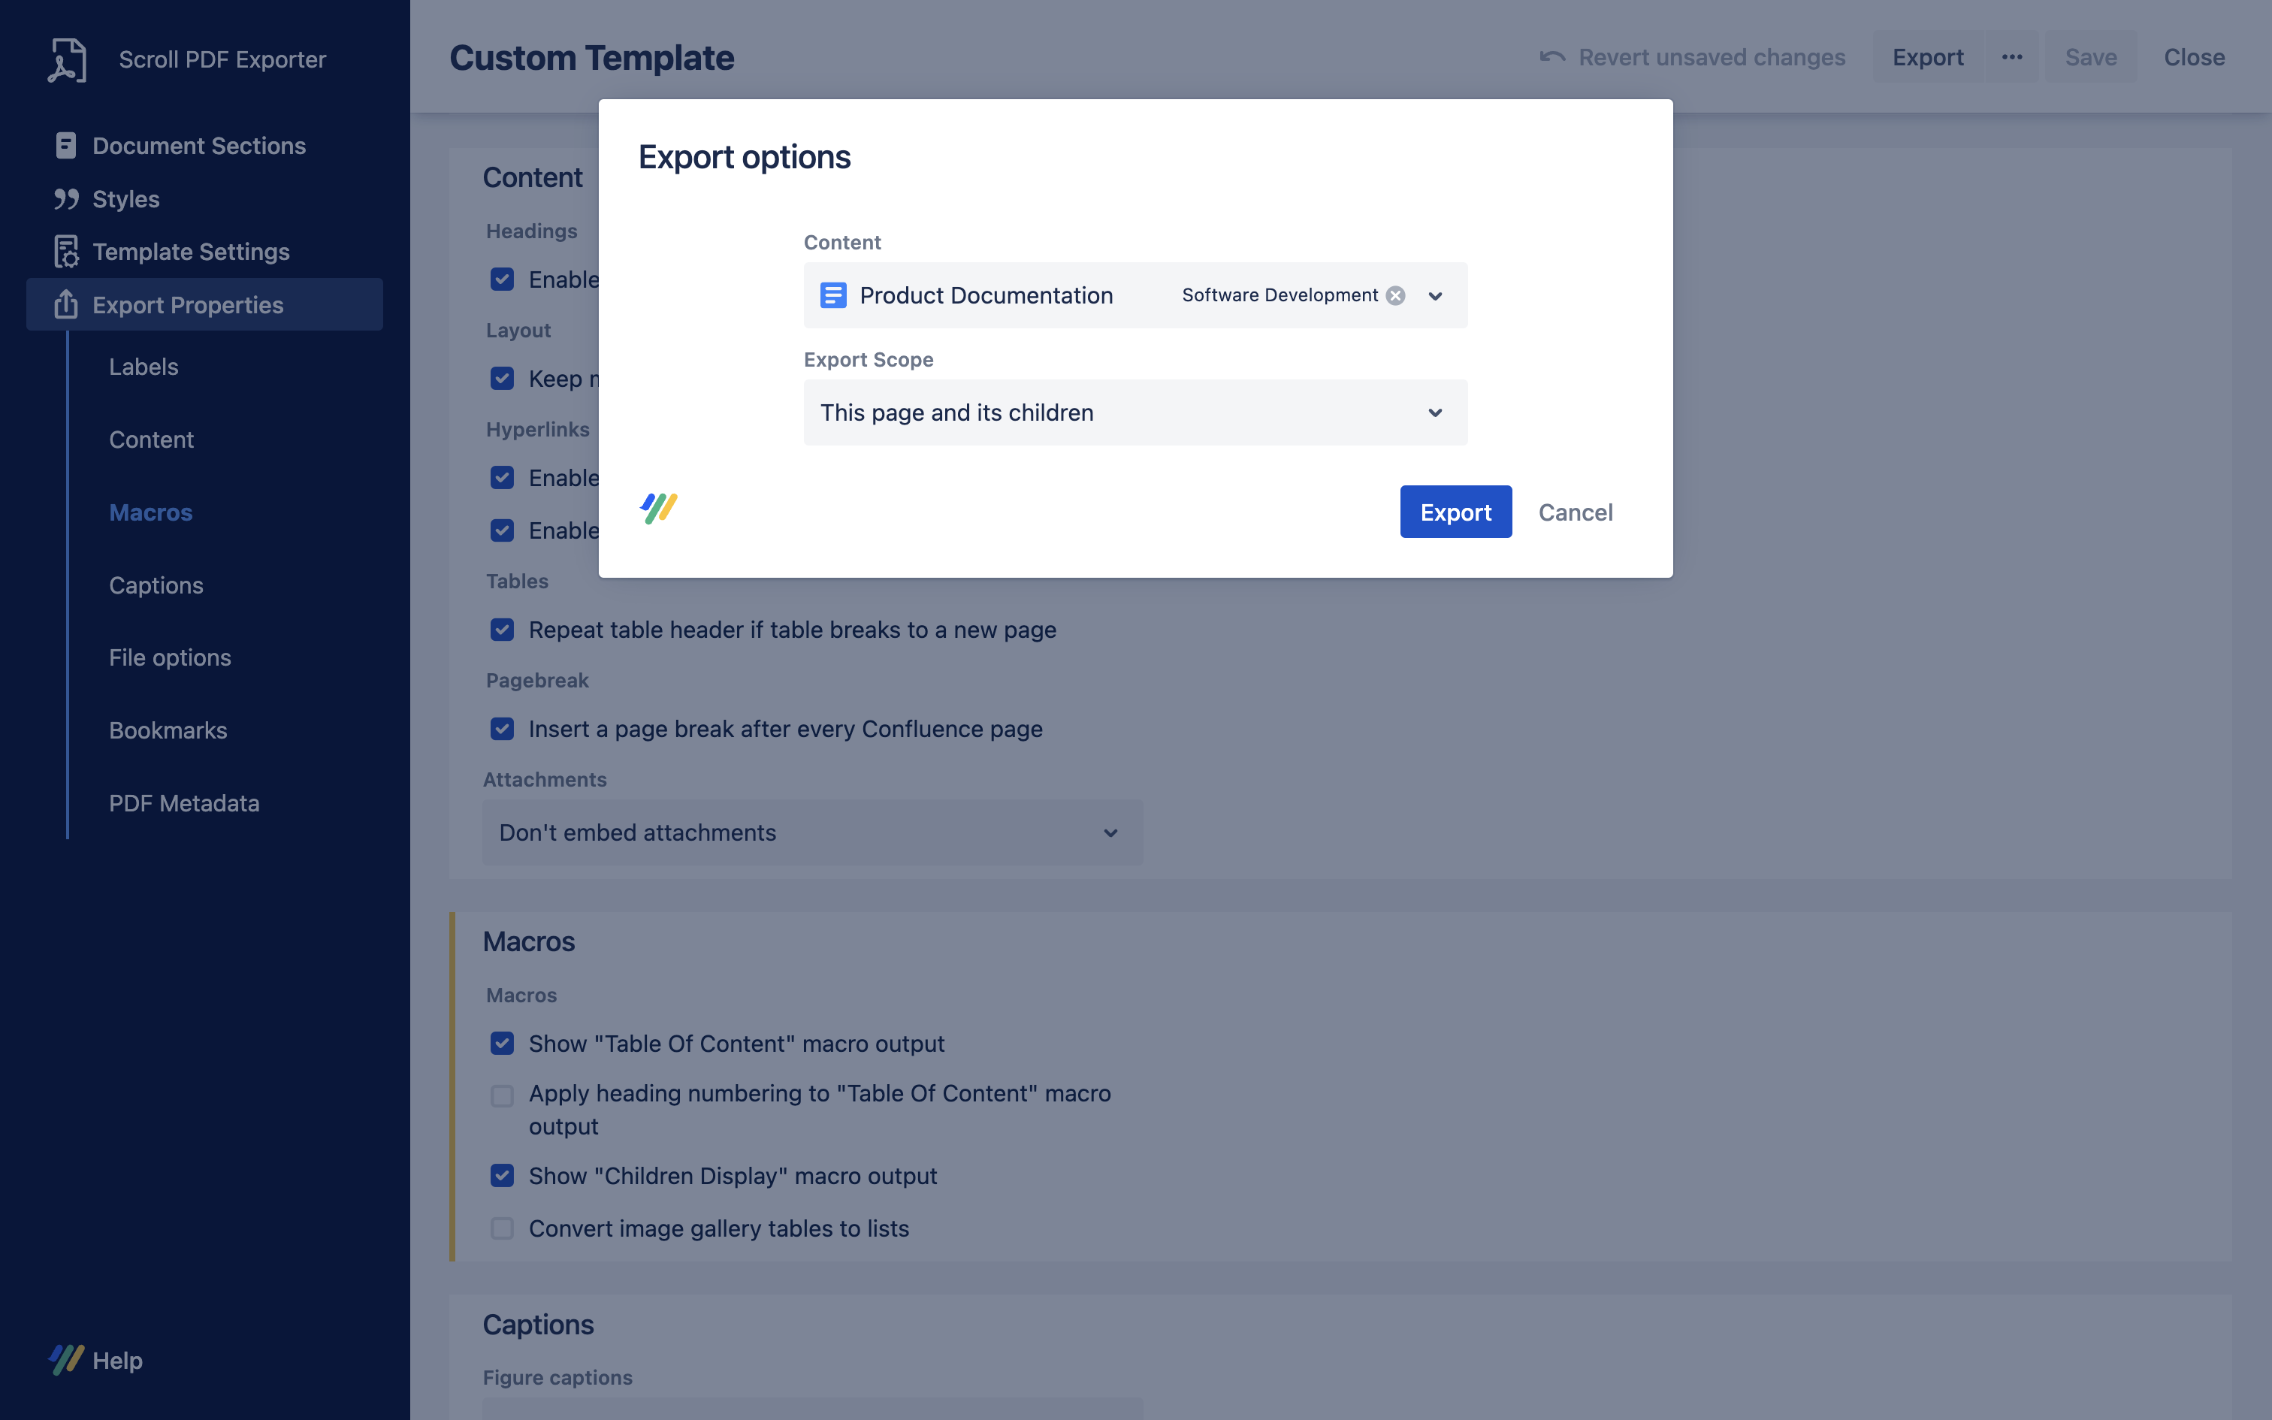Image resolution: width=2272 pixels, height=1420 pixels.
Task: Click the Document Sections icon in sidebar
Action: [65, 146]
